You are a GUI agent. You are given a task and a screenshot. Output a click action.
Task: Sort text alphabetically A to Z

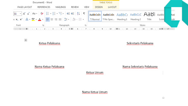(78, 14)
